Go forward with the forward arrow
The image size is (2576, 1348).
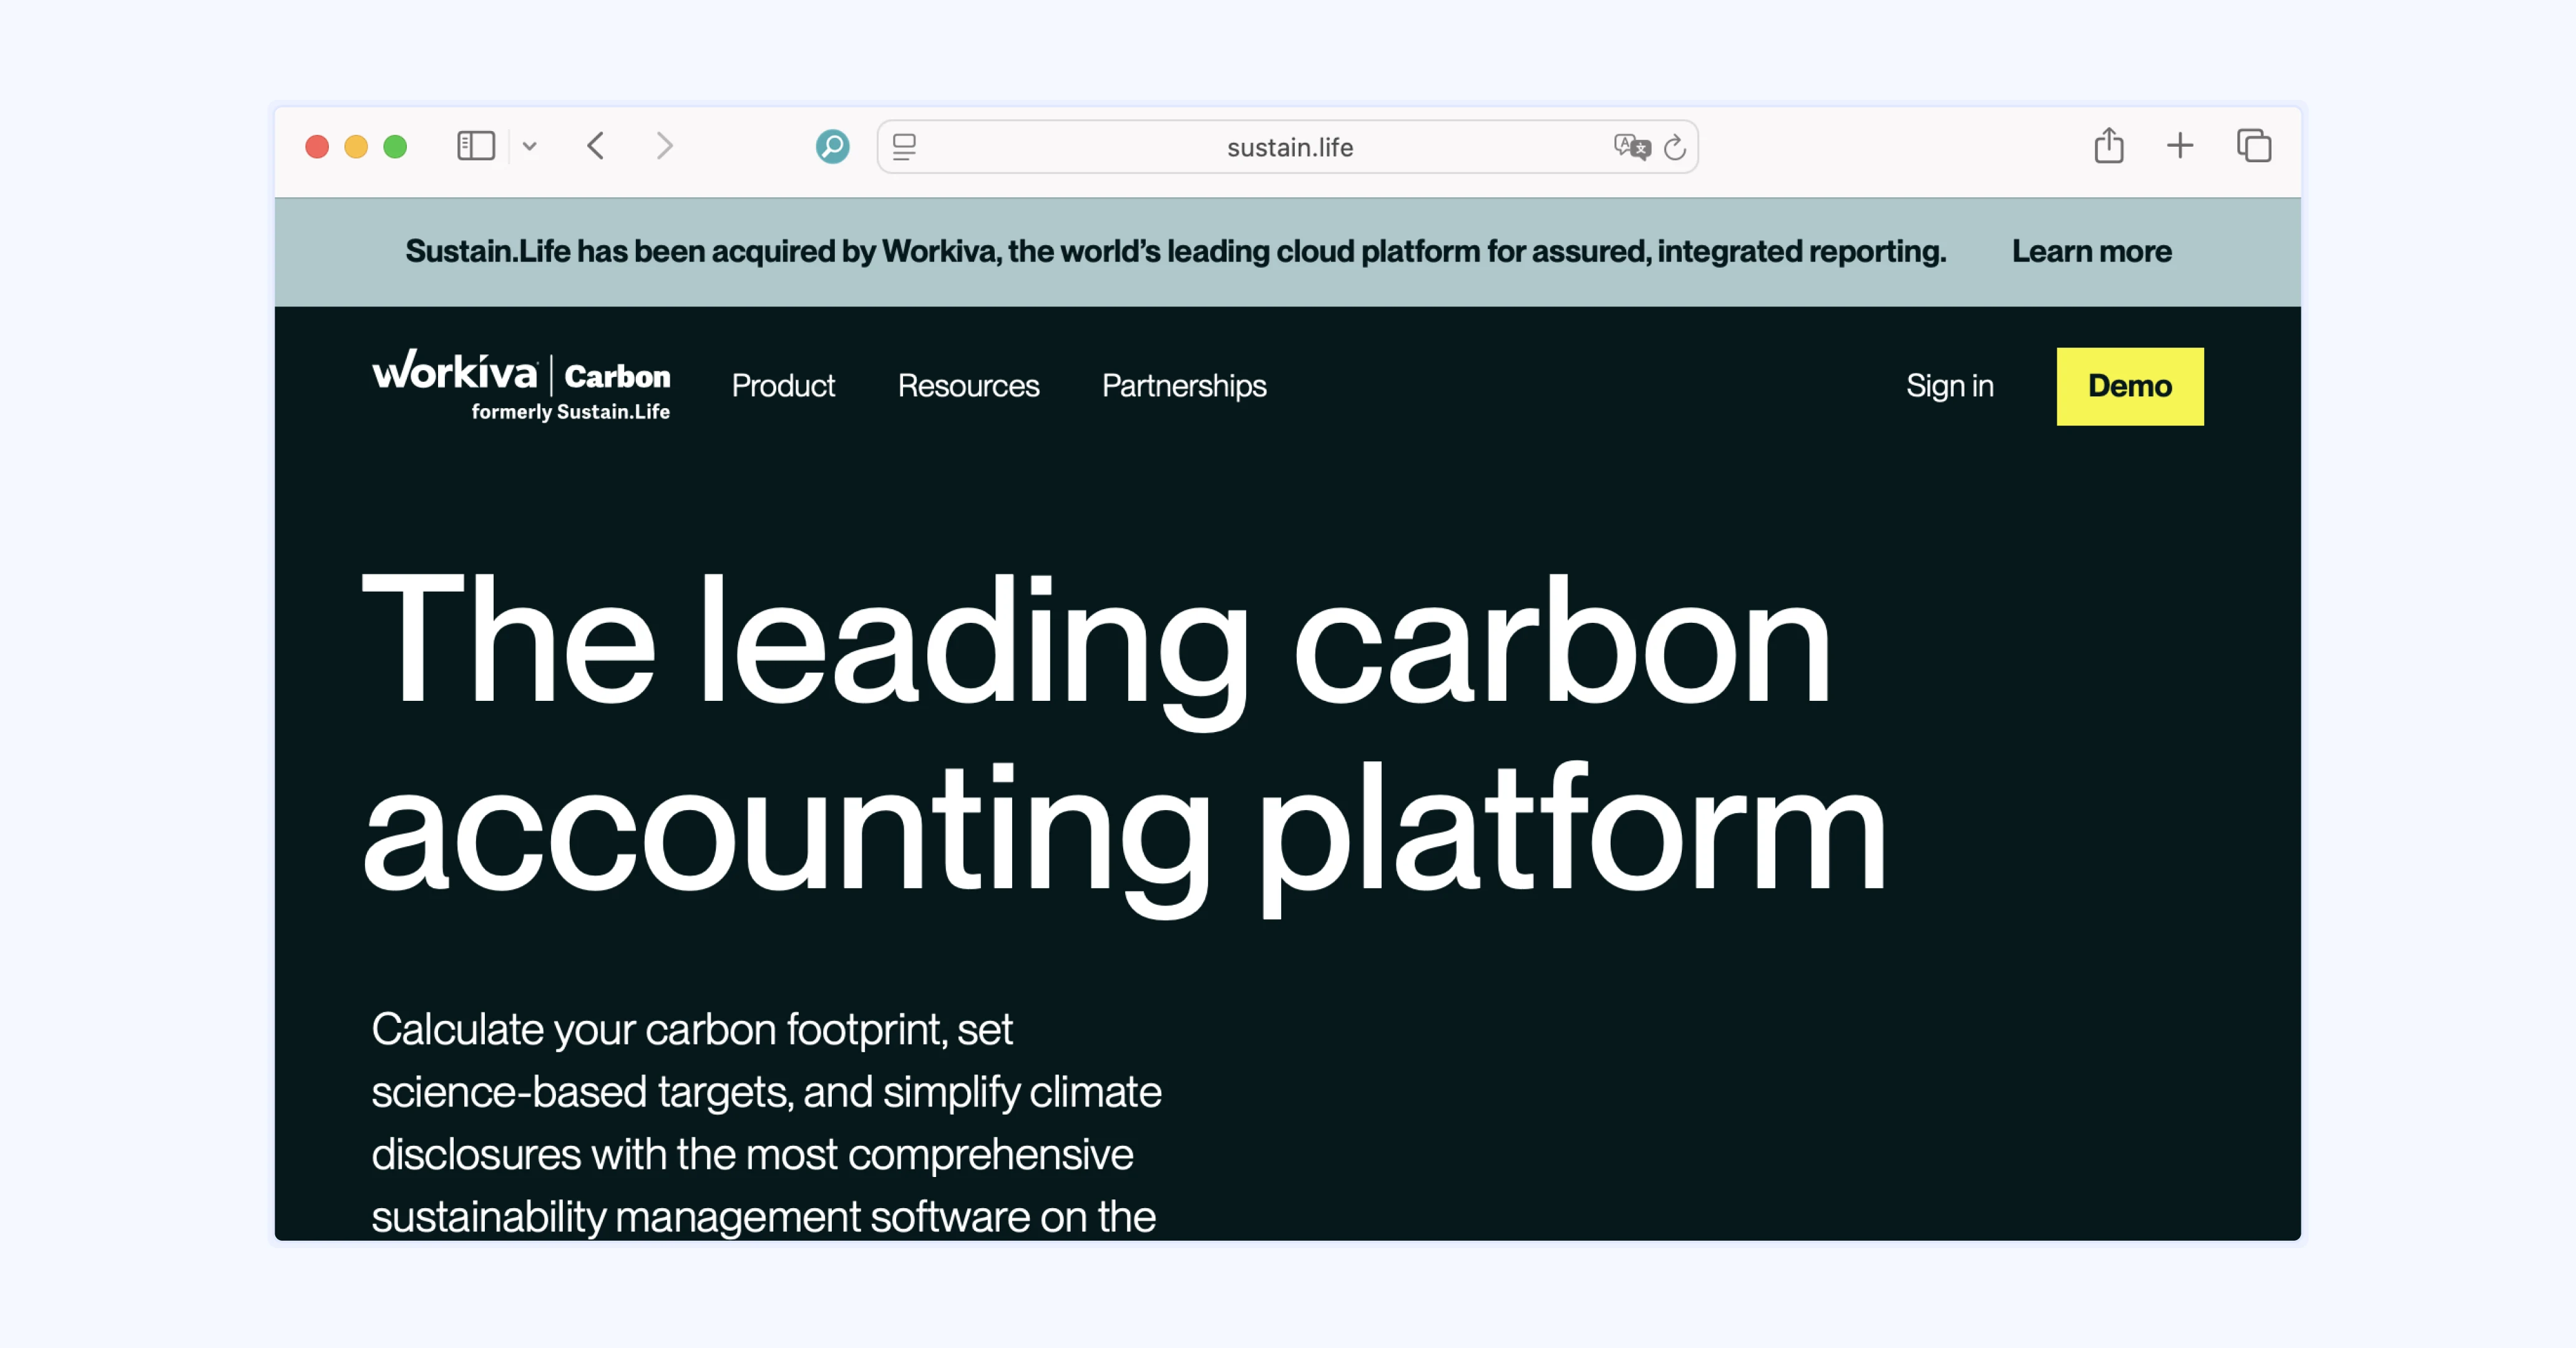665,146
